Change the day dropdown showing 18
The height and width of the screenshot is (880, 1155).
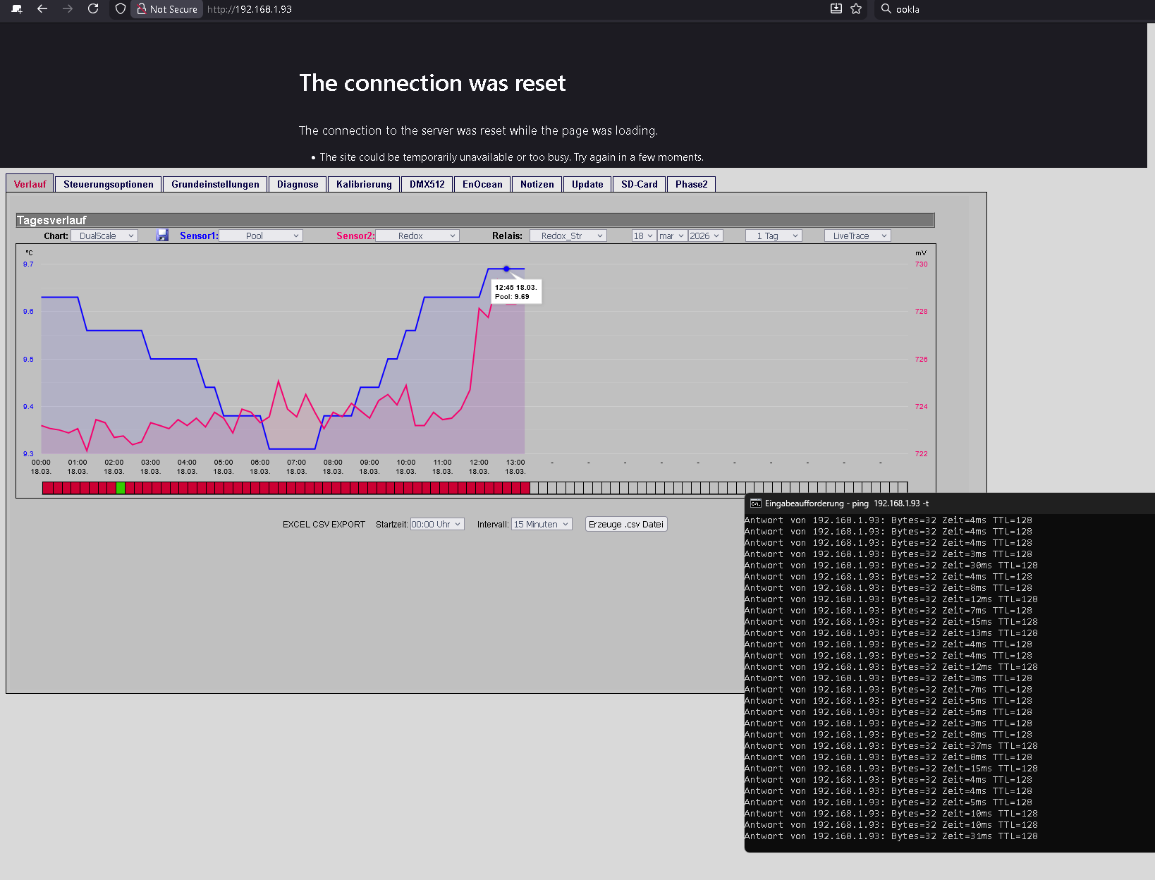643,236
